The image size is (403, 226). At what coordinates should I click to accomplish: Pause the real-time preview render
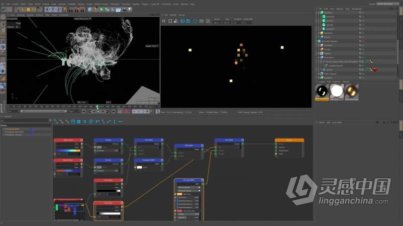[164, 21]
